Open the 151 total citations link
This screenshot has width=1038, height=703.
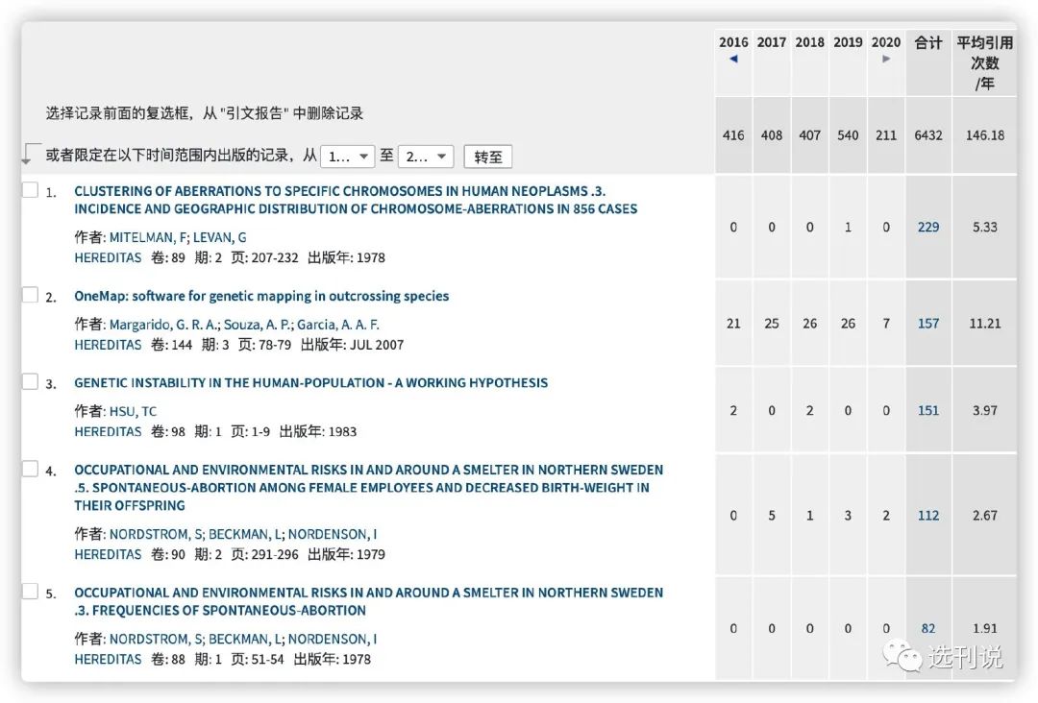(x=928, y=410)
